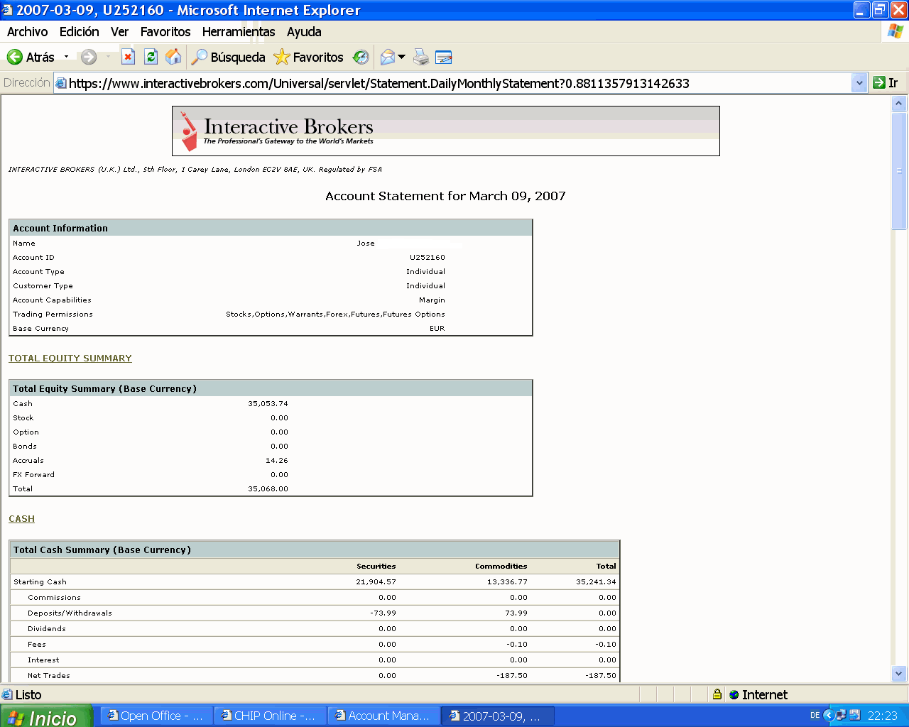909x727 pixels.
Task: Click the Account Statement for March 09, 2007 heading
Action: 445,197
